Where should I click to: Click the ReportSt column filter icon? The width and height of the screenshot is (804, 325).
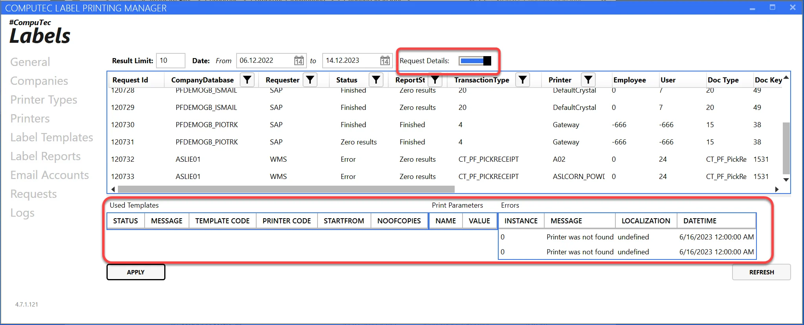click(x=435, y=80)
